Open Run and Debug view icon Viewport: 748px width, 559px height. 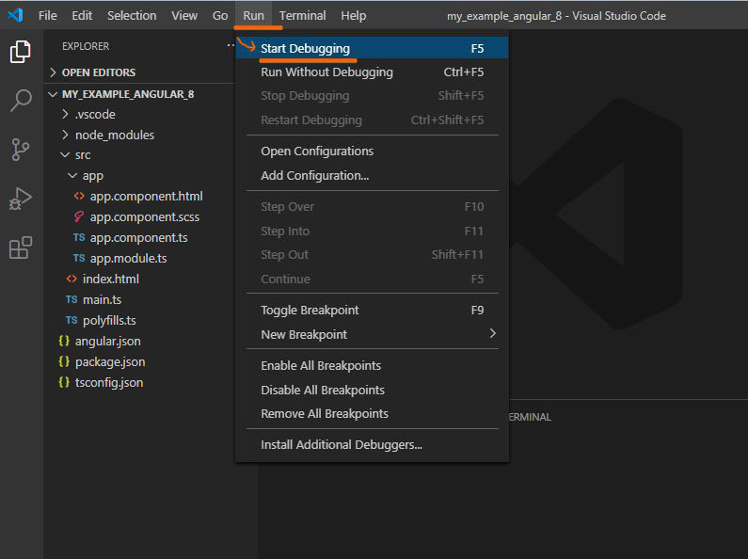click(x=20, y=199)
